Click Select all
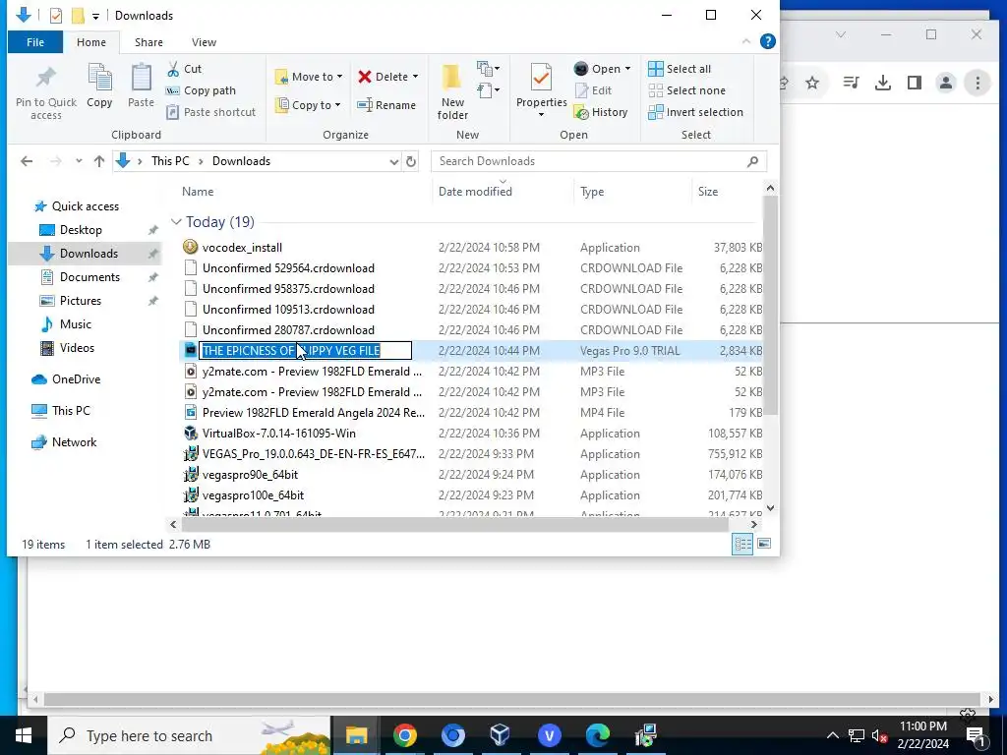The image size is (1007, 755). (680, 69)
